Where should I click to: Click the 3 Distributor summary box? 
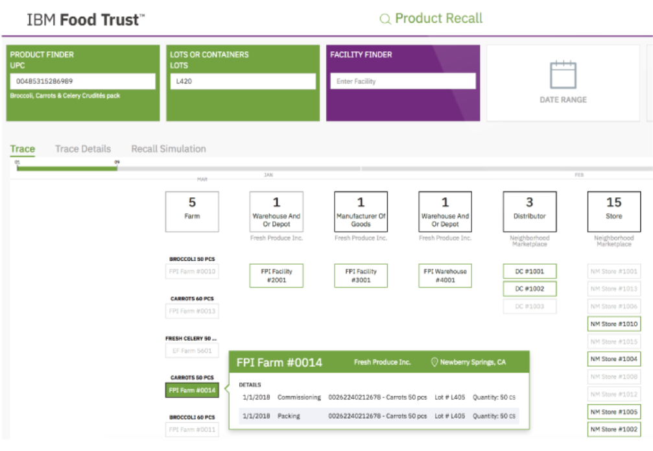coord(529,211)
